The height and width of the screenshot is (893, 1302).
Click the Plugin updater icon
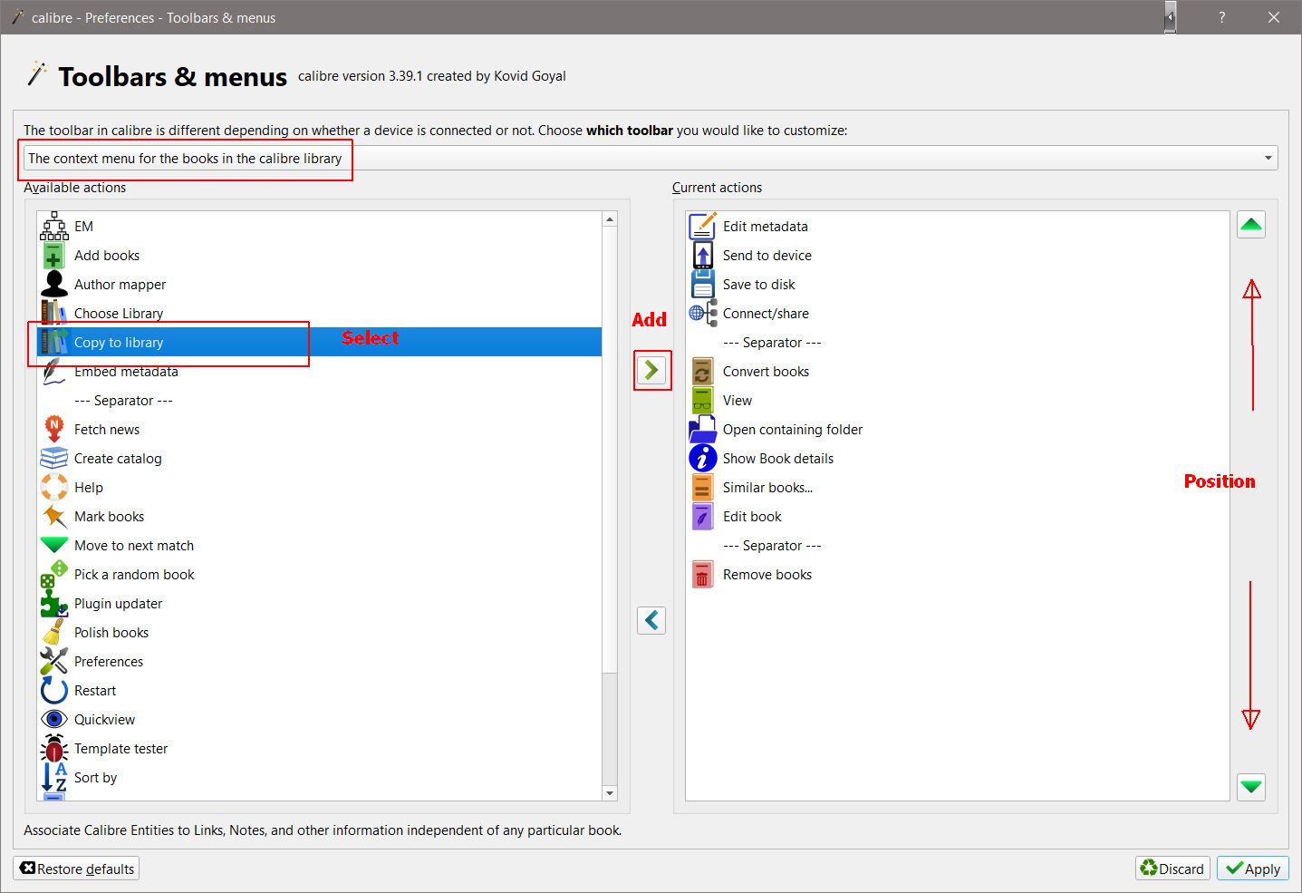click(x=54, y=603)
